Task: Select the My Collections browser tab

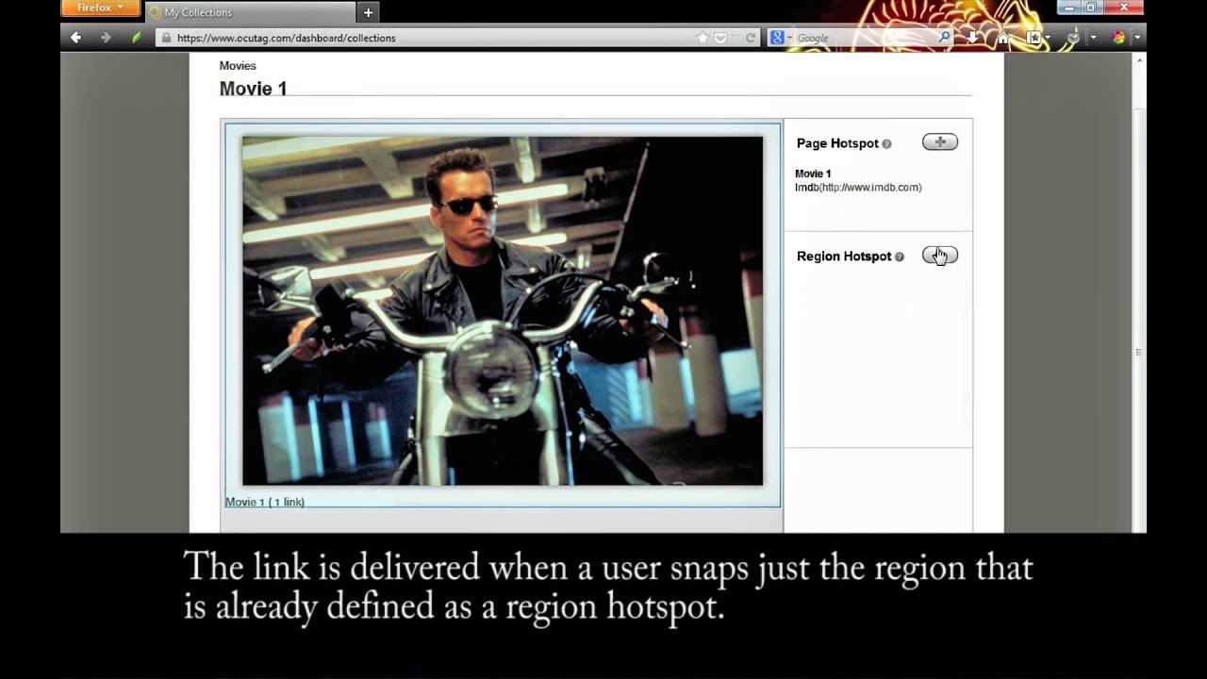Action: point(251,12)
